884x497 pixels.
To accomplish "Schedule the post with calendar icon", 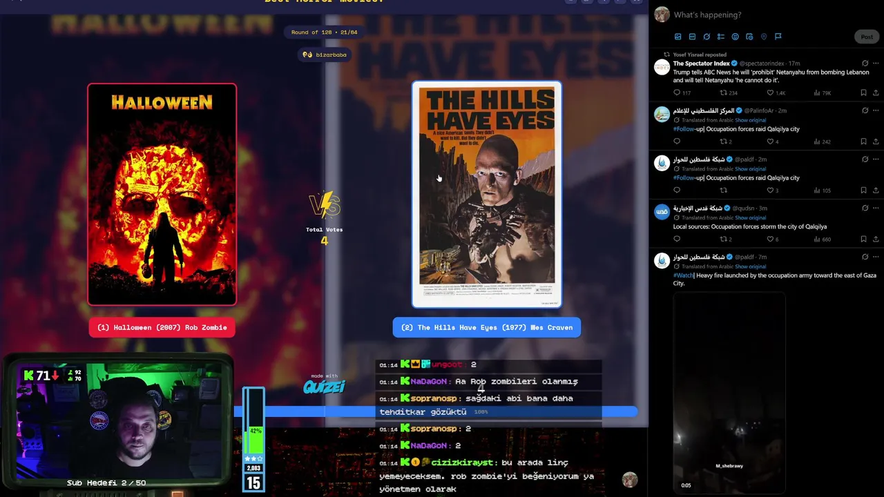I will coord(749,37).
